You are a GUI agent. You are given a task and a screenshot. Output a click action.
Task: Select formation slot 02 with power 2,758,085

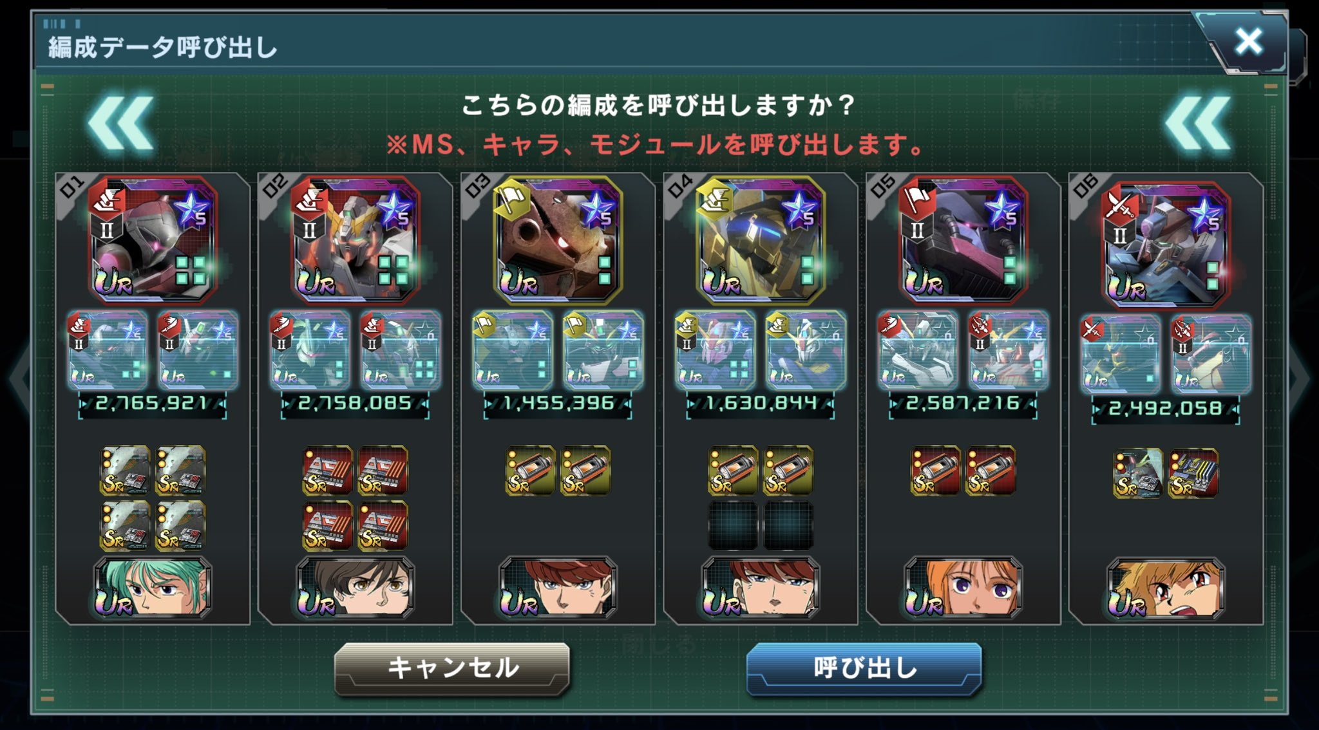[356, 398]
